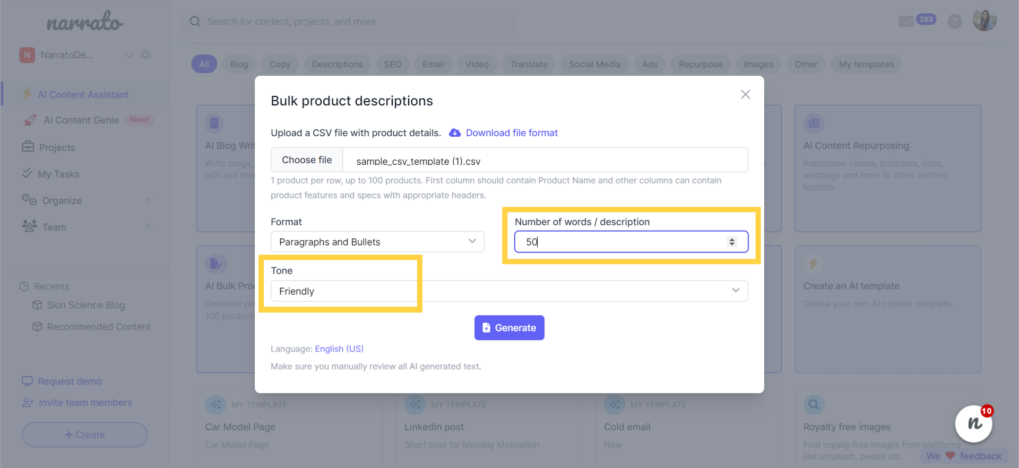Image resolution: width=1019 pixels, height=468 pixels.
Task: Close the Bulk product descriptions dialog
Action: click(x=745, y=94)
